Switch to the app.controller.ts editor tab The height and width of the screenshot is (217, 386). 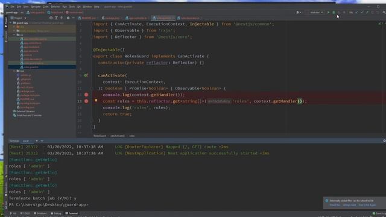pyautogui.click(x=138, y=18)
